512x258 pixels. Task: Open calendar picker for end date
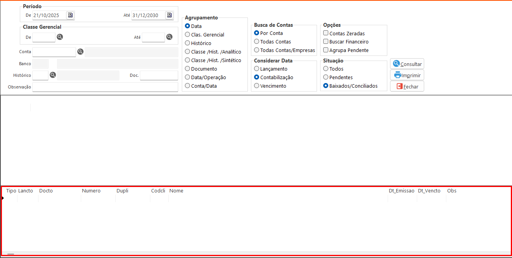tap(169, 15)
